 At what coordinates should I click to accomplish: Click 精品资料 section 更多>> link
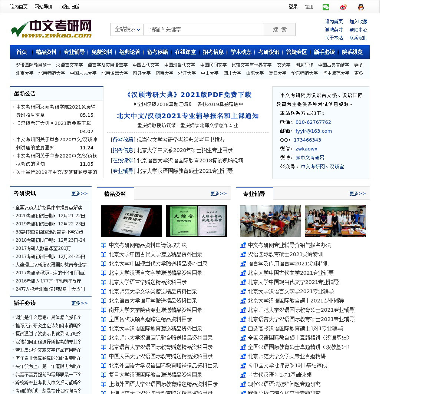[x=218, y=193]
